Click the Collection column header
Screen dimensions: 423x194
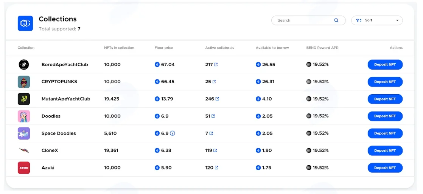pyautogui.click(x=26, y=48)
